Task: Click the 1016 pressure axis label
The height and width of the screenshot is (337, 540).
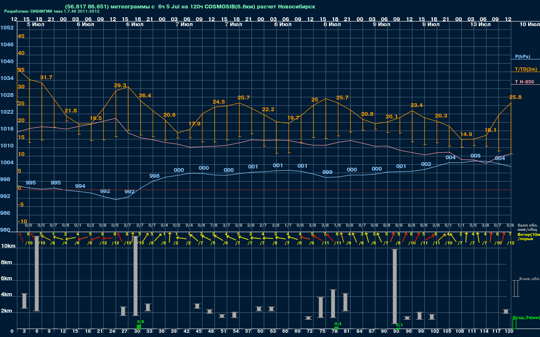Action: tap(7, 129)
